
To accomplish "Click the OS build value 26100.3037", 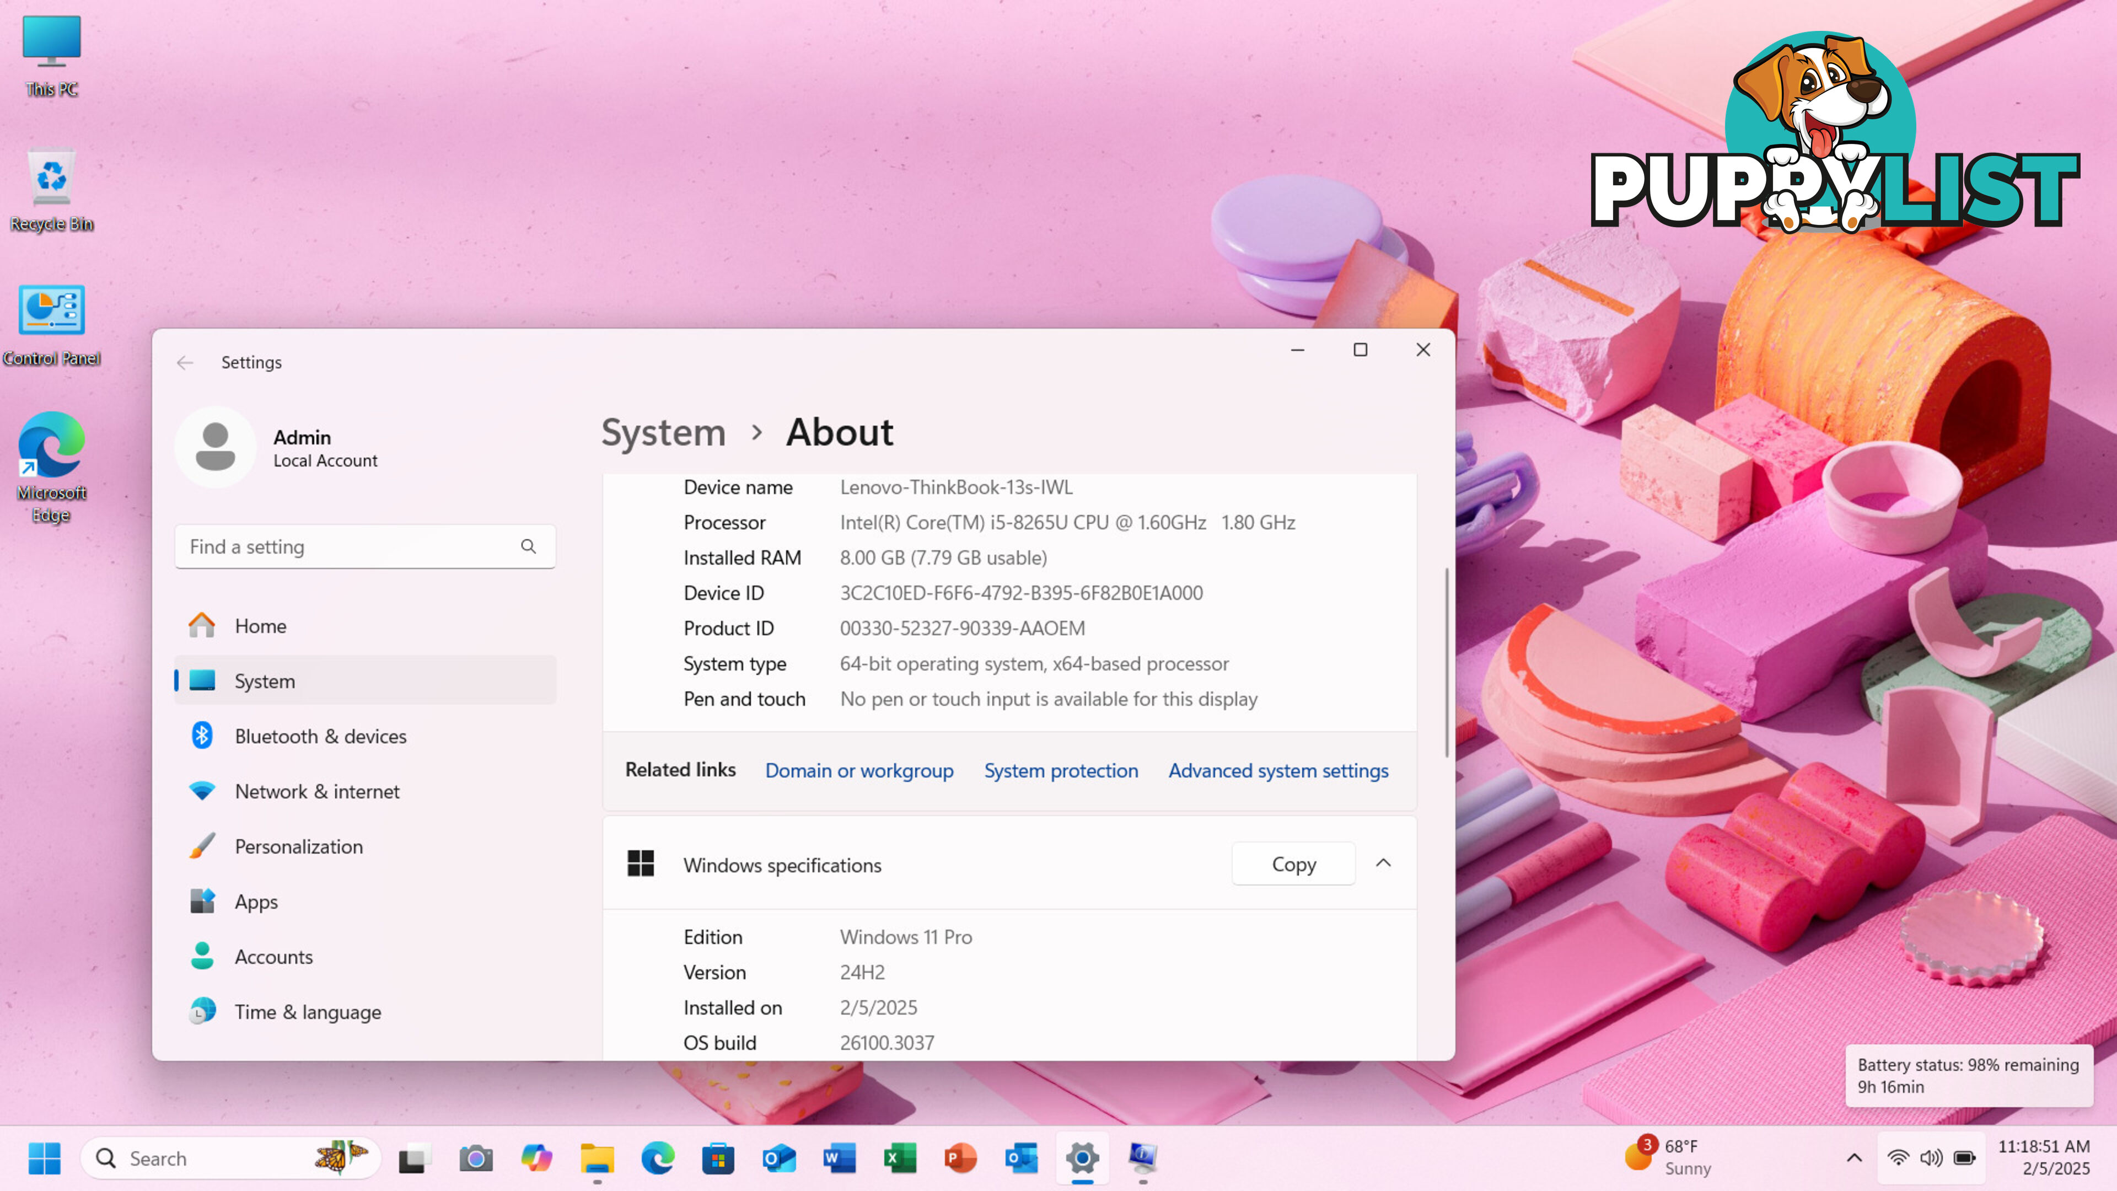I will tap(886, 1043).
